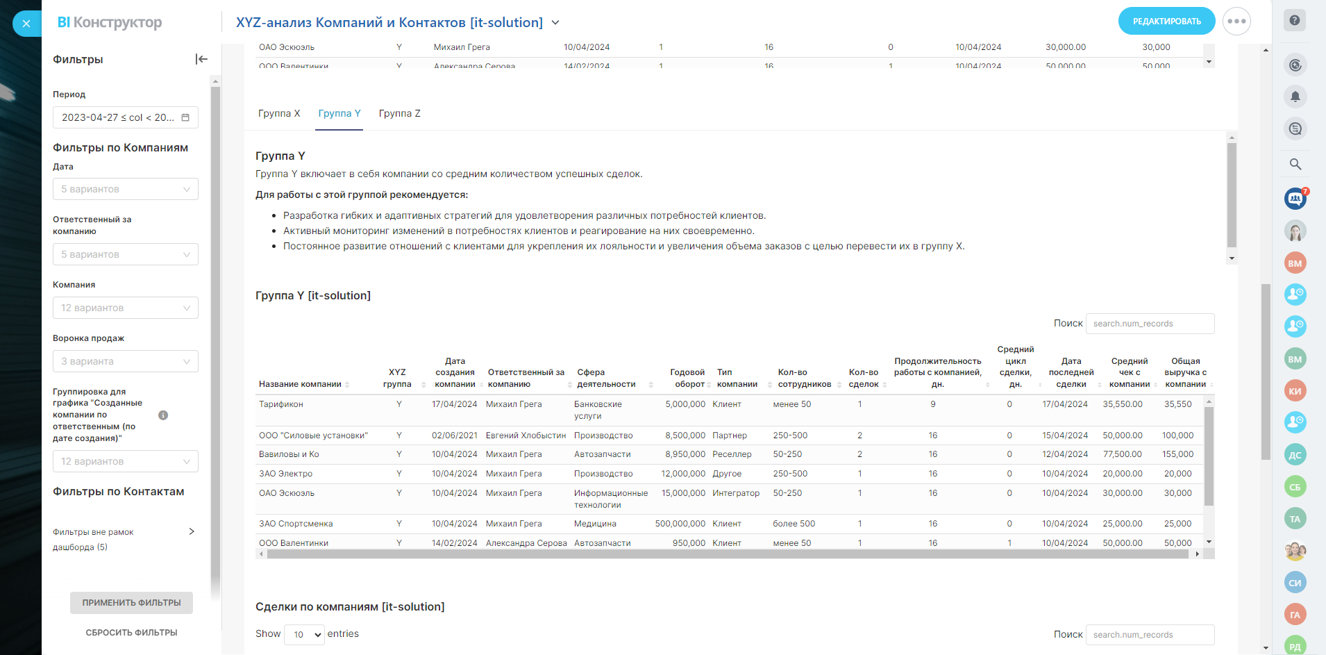Close the BI Konstruktor slider panel

[26, 24]
